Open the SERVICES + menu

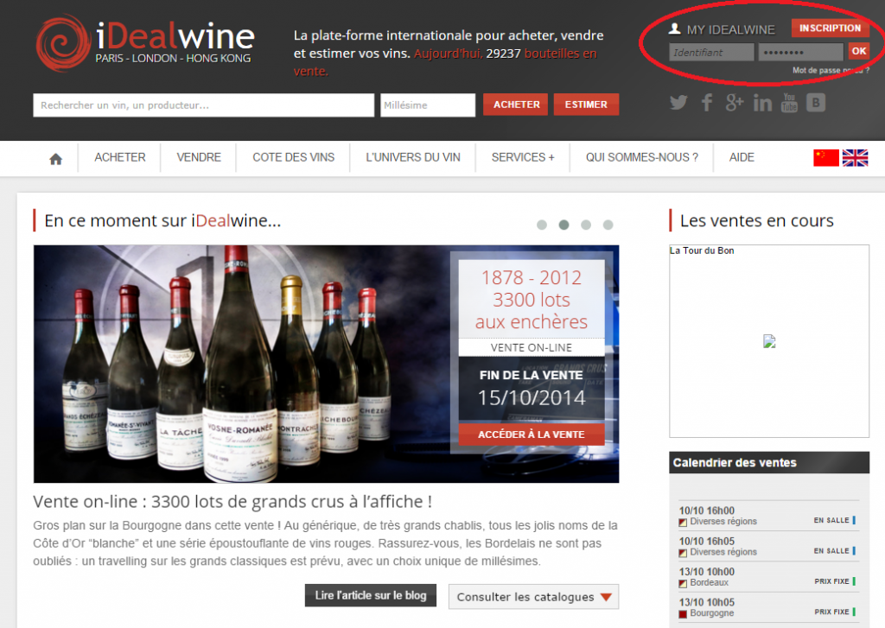point(523,157)
